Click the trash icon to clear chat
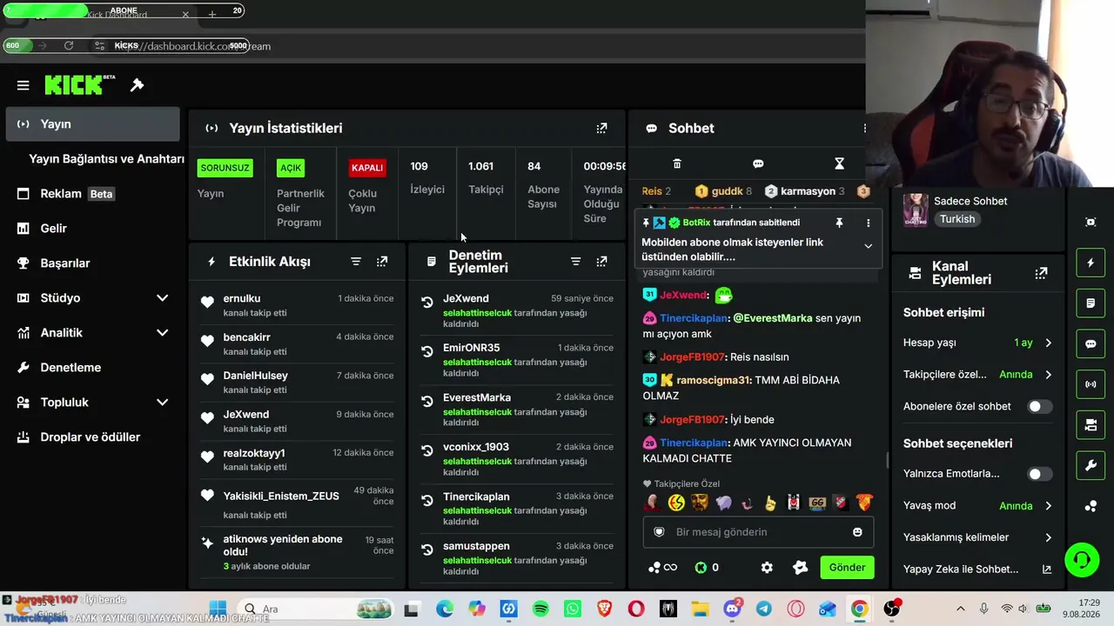Screen dimensions: 1114x626 677,163
